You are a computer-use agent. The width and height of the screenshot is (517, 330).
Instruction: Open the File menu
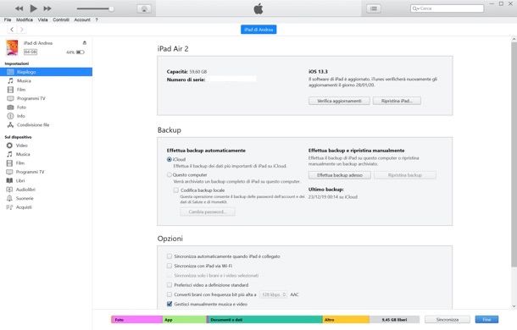(x=8, y=19)
